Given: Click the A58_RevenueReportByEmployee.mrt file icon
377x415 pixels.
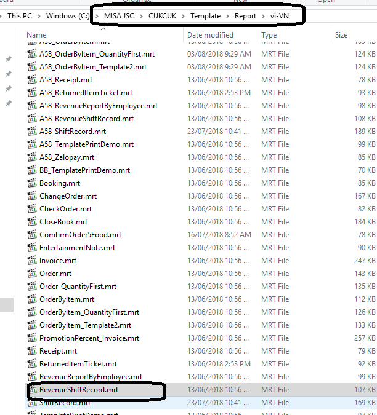Looking at the screenshot, I should 32,106.
